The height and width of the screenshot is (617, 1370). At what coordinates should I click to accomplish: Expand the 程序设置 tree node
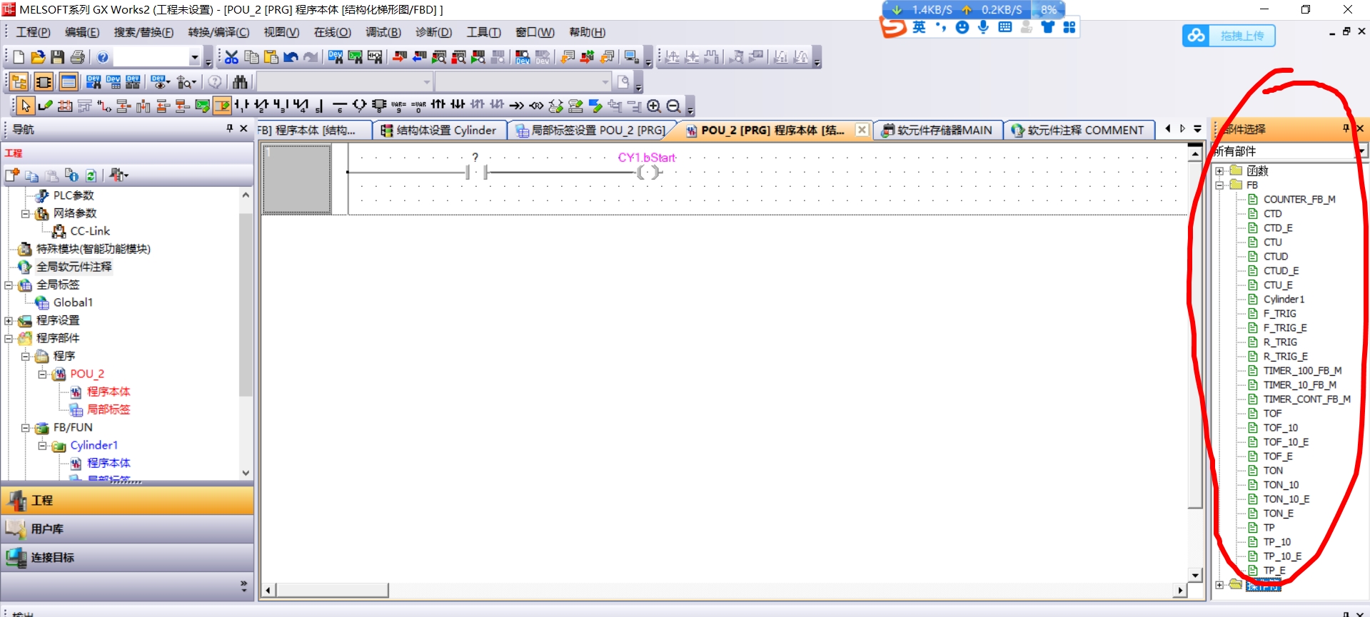point(9,320)
